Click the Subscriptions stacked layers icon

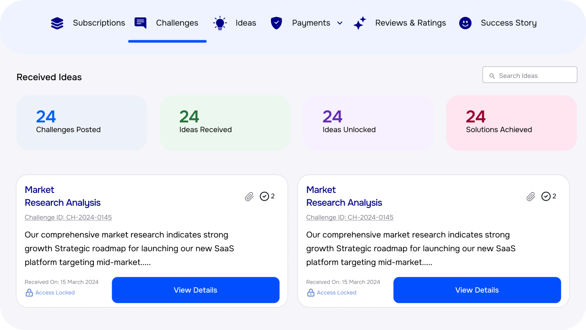(x=57, y=23)
